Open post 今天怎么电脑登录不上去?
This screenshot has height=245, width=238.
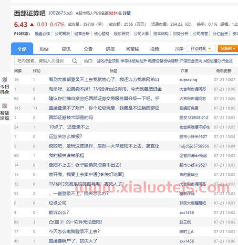(x=74, y=232)
